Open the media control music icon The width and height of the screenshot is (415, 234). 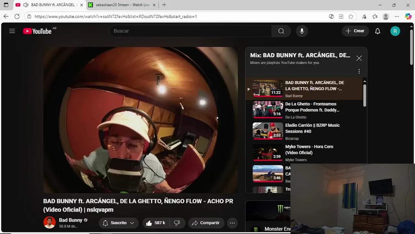click(x=364, y=17)
